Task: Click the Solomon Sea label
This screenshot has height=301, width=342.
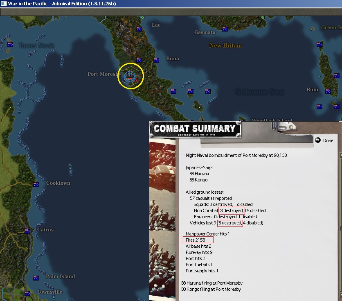Action: tap(259, 92)
